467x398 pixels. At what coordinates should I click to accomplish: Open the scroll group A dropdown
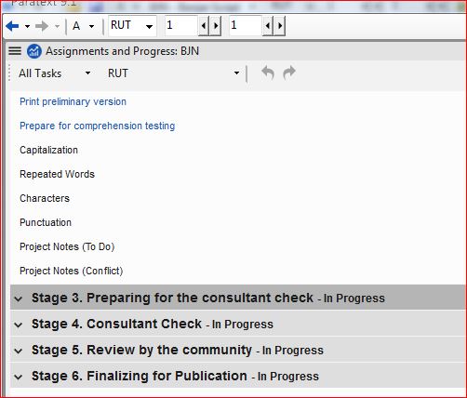tap(91, 26)
